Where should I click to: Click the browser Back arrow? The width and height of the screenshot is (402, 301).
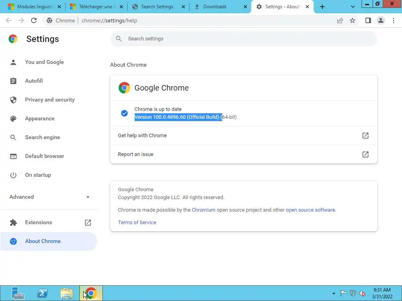click(9, 20)
